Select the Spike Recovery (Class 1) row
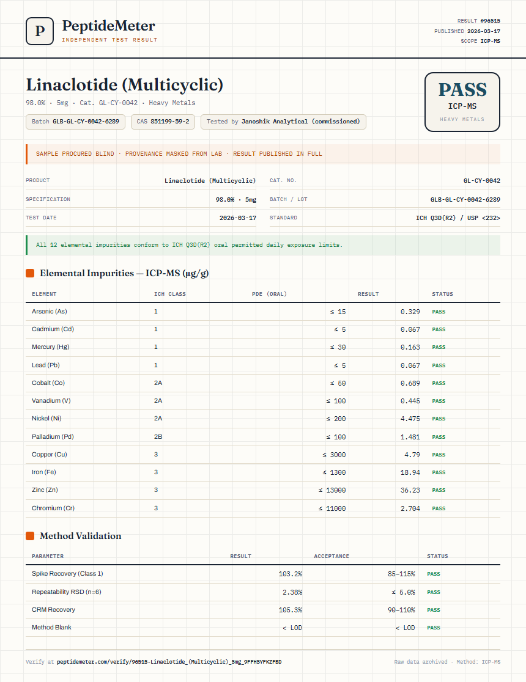Viewport: 526px width, 682px height. pos(263,574)
